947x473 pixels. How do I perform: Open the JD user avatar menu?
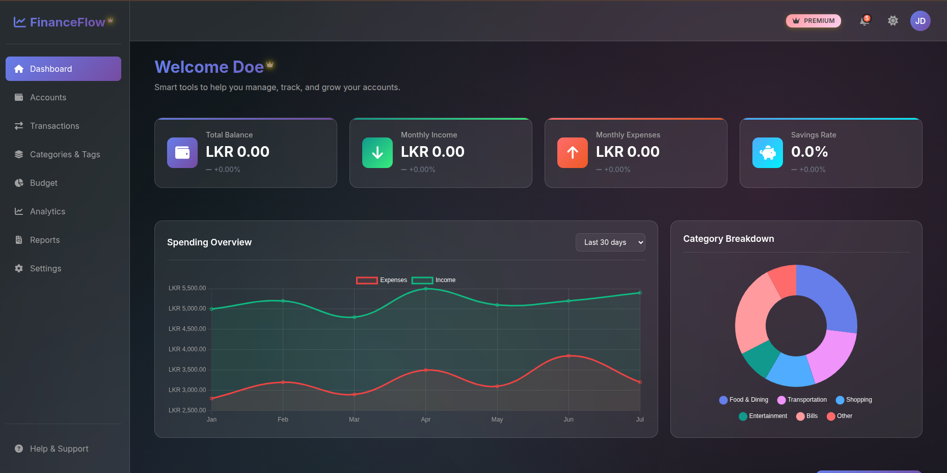click(920, 21)
